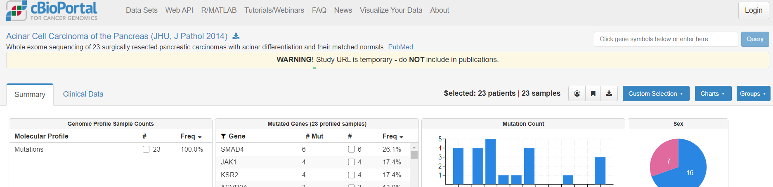Open Visualize Your Data page
The image size is (773, 187).
(391, 10)
